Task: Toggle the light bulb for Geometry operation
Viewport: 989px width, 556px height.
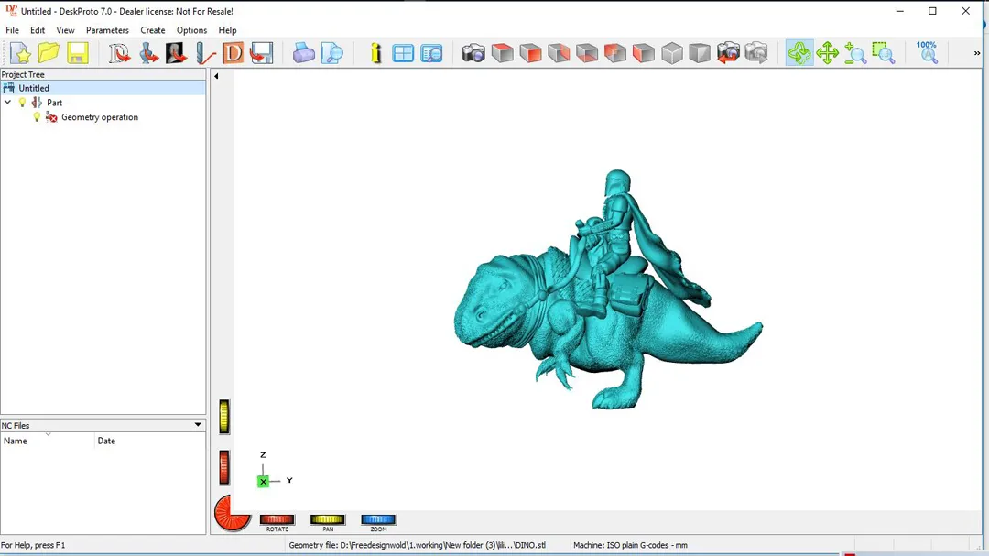Action: (x=37, y=116)
